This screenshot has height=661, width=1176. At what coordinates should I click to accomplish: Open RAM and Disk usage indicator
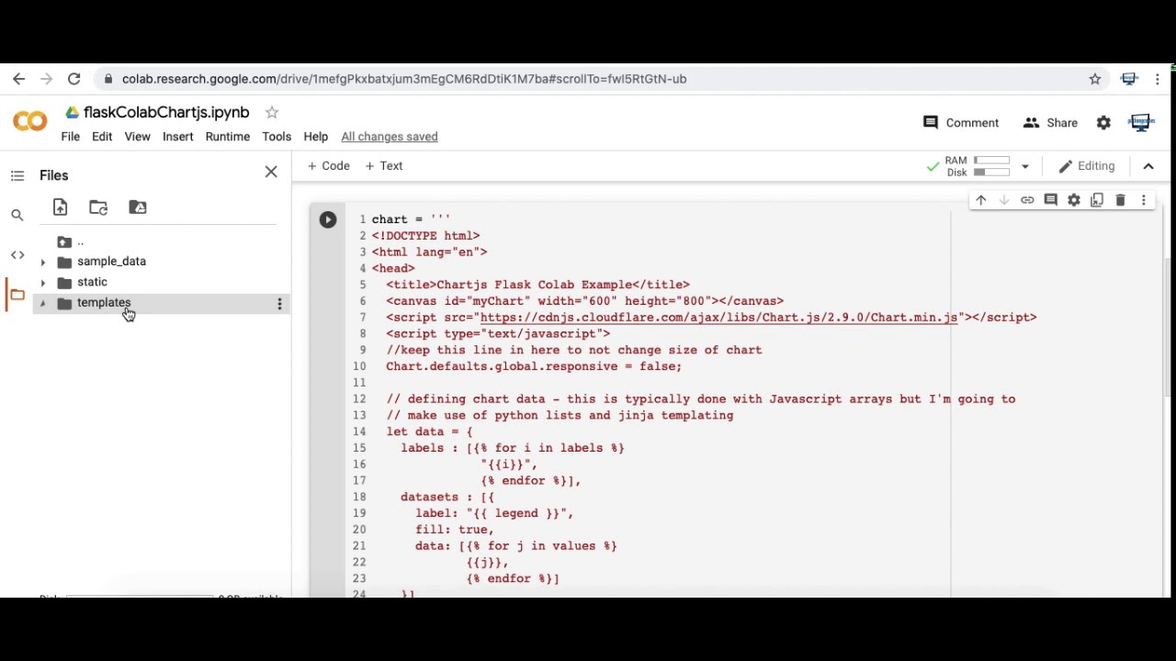click(978, 166)
